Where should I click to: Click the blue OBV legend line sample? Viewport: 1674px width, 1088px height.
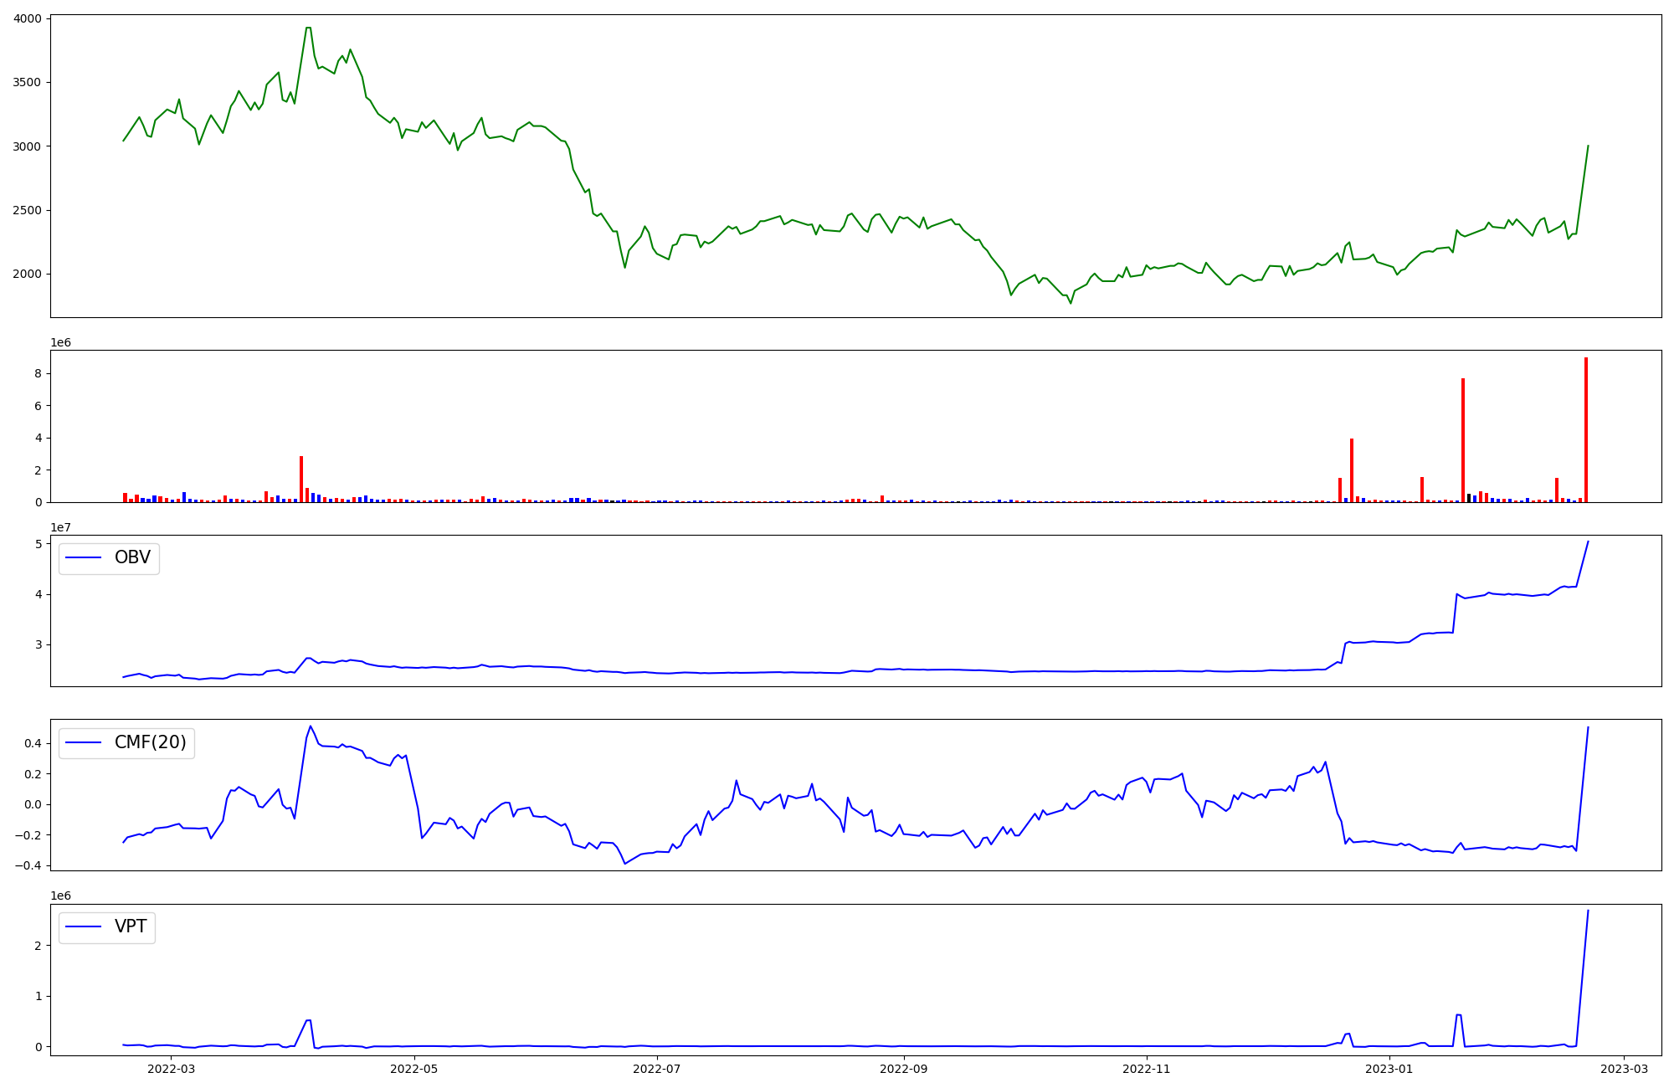[x=83, y=558]
